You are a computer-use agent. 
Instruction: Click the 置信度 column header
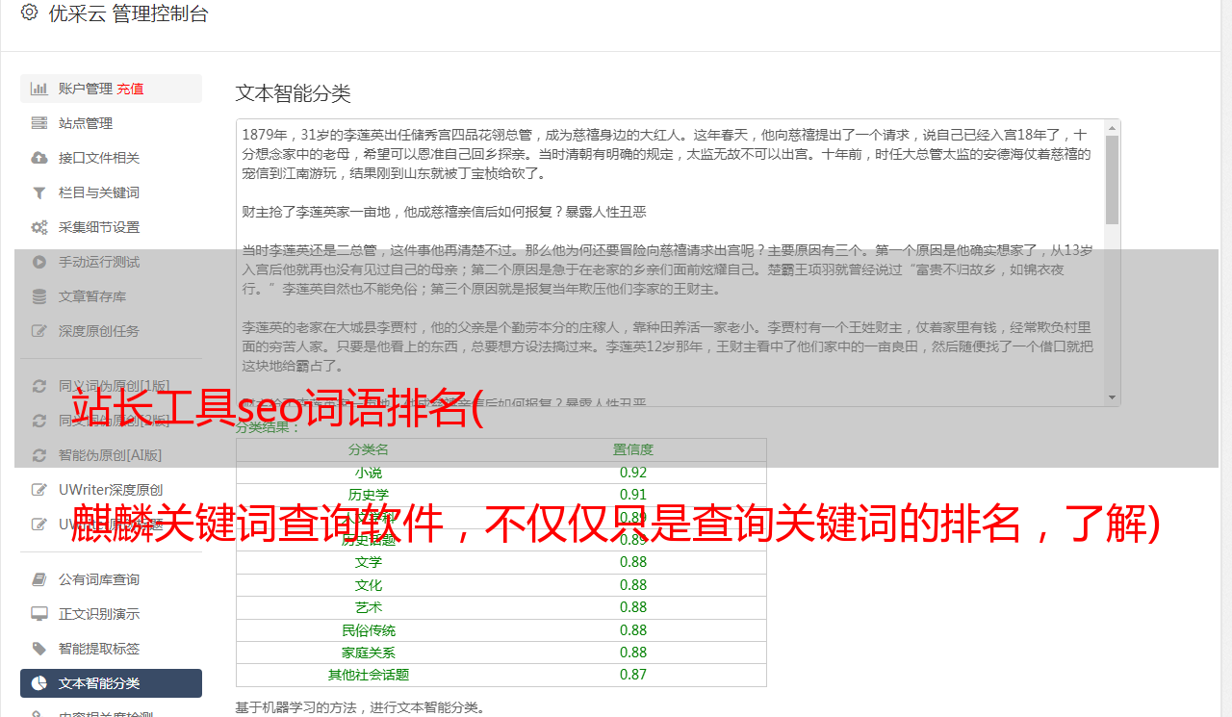coord(633,449)
